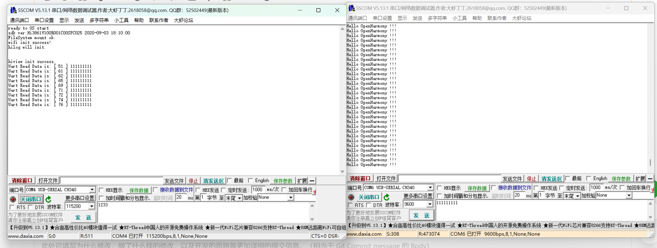Open COM6 port dropdown in right window

tap(430, 188)
